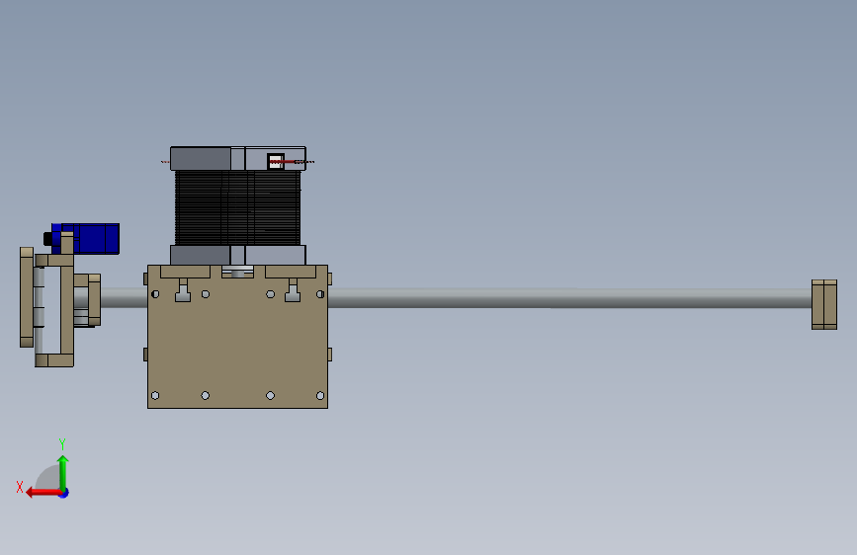The height and width of the screenshot is (555, 857).
Task: Select the tan end block at the shaft's right end
Action: (x=824, y=305)
